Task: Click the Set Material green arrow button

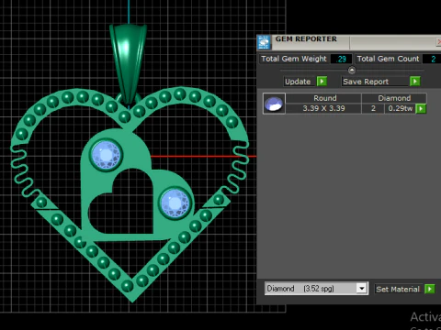Action: 430,289
